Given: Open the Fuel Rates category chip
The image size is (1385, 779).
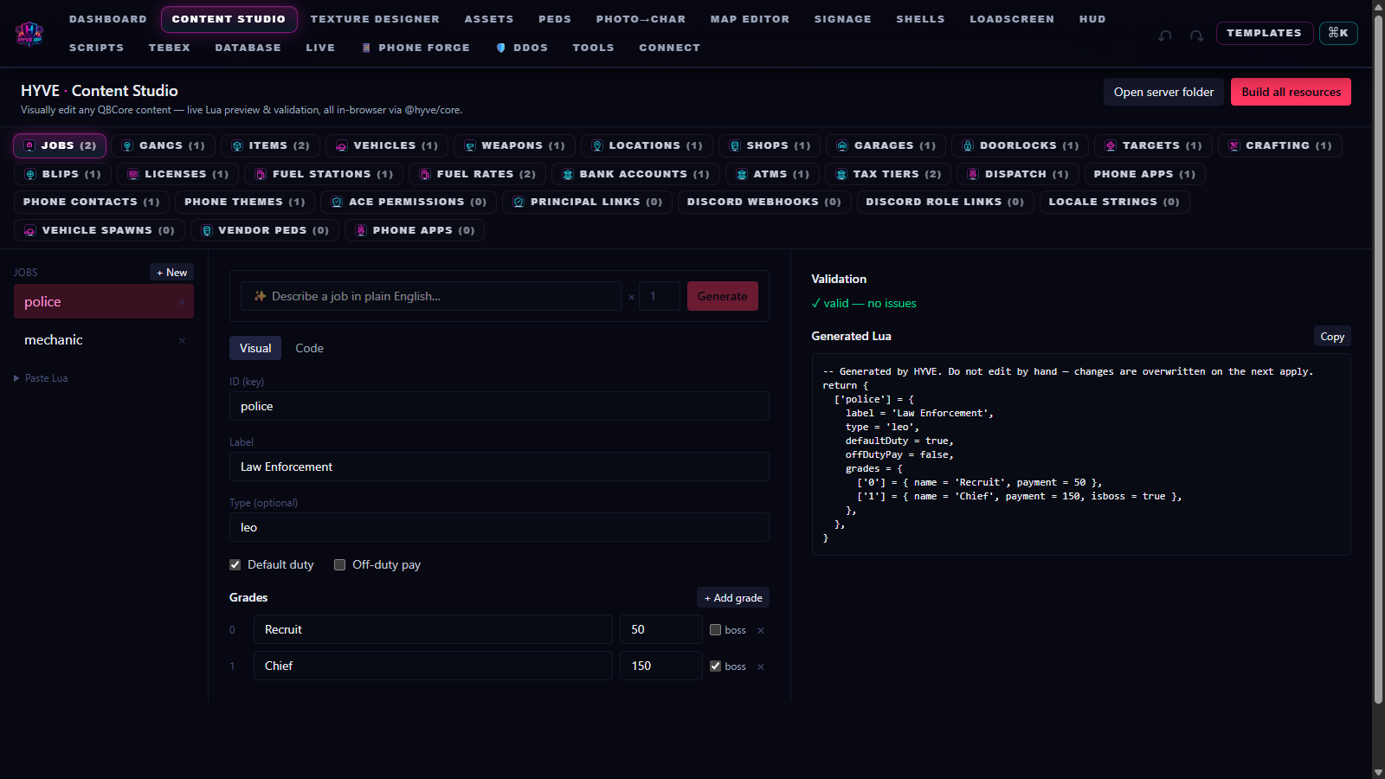Looking at the screenshot, I should coord(478,174).
